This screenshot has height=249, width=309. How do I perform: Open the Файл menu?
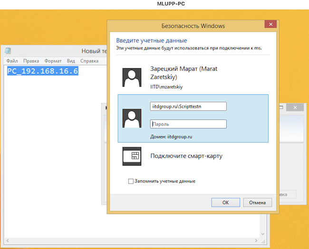pos(12,61)
